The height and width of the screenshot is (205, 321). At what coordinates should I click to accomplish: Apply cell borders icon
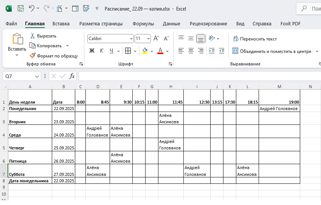pos(128,51)
